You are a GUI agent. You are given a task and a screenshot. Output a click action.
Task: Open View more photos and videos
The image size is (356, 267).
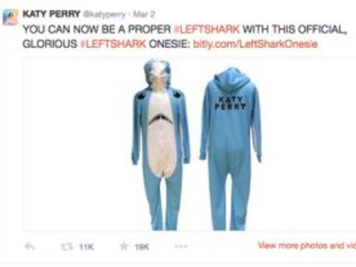coord(307,246)
